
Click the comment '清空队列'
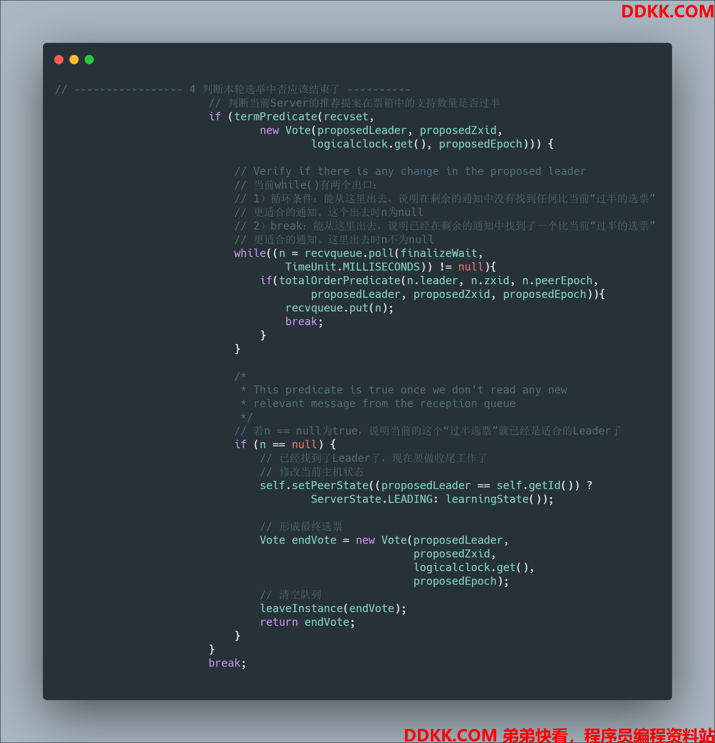pos(291,595)
